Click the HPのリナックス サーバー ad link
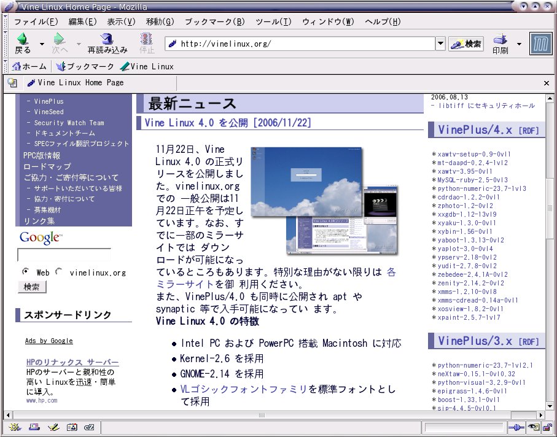557x437 pixels. point(72,362)
